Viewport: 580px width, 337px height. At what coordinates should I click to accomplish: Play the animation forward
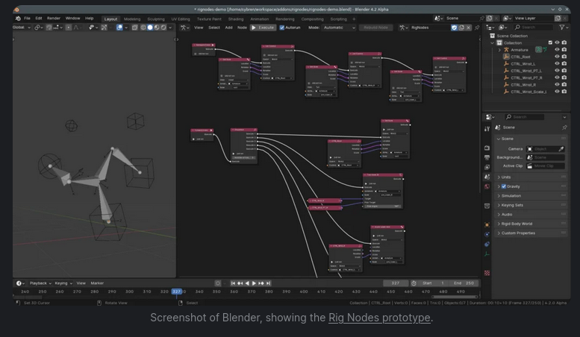[x=254, y=283]
